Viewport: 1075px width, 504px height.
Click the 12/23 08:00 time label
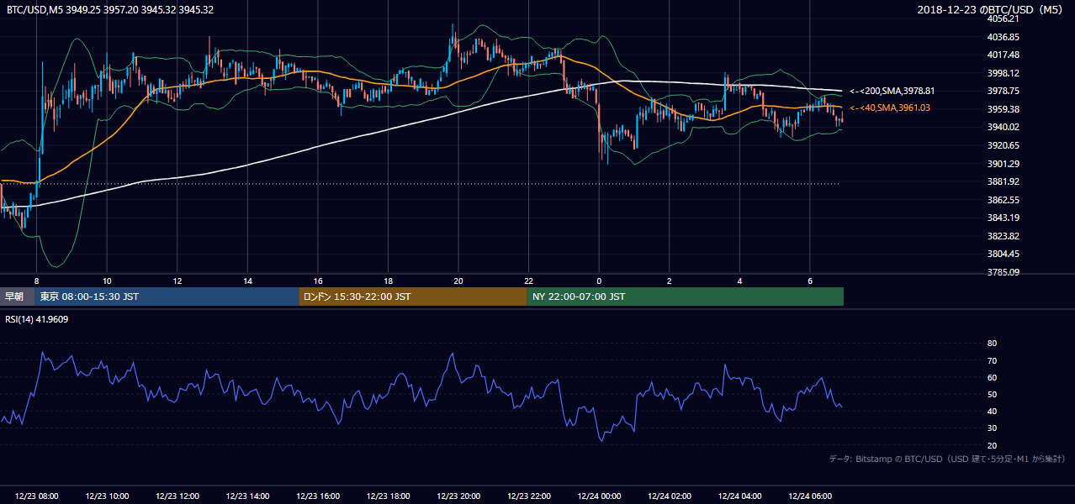click(x=37, y=496)
